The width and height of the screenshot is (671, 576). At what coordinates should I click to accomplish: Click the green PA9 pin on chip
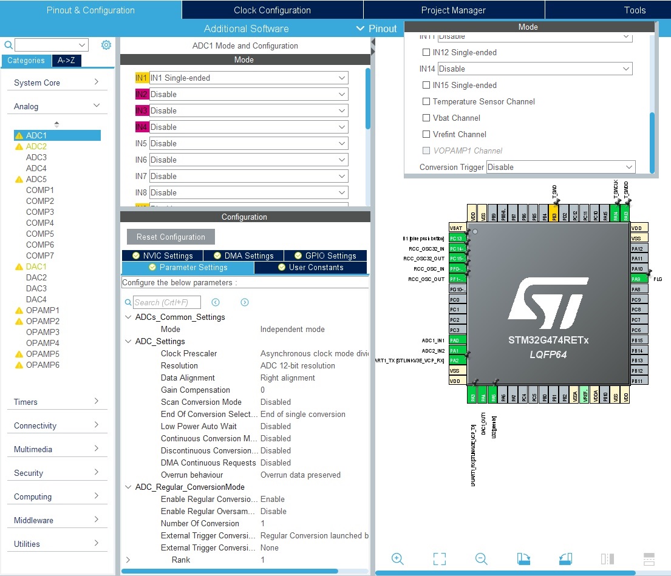[x=639, y=279]
